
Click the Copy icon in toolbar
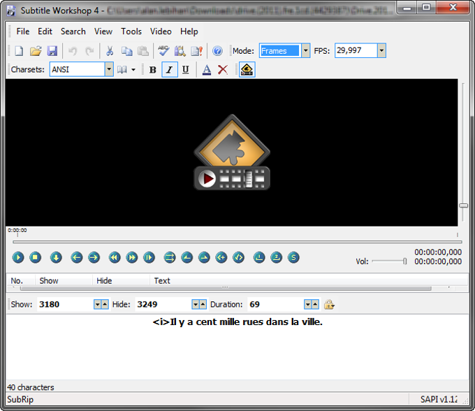coord(126,51)
